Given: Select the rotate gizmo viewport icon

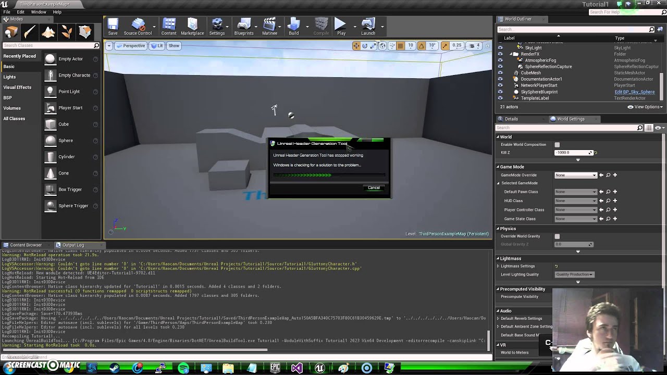Looking at the screenshot, I should (365, 46).
